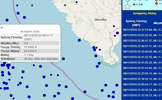Click the Χρόνος Γένεσης (GMT) column header
This screenshot has width=162, height=100.
136,23
